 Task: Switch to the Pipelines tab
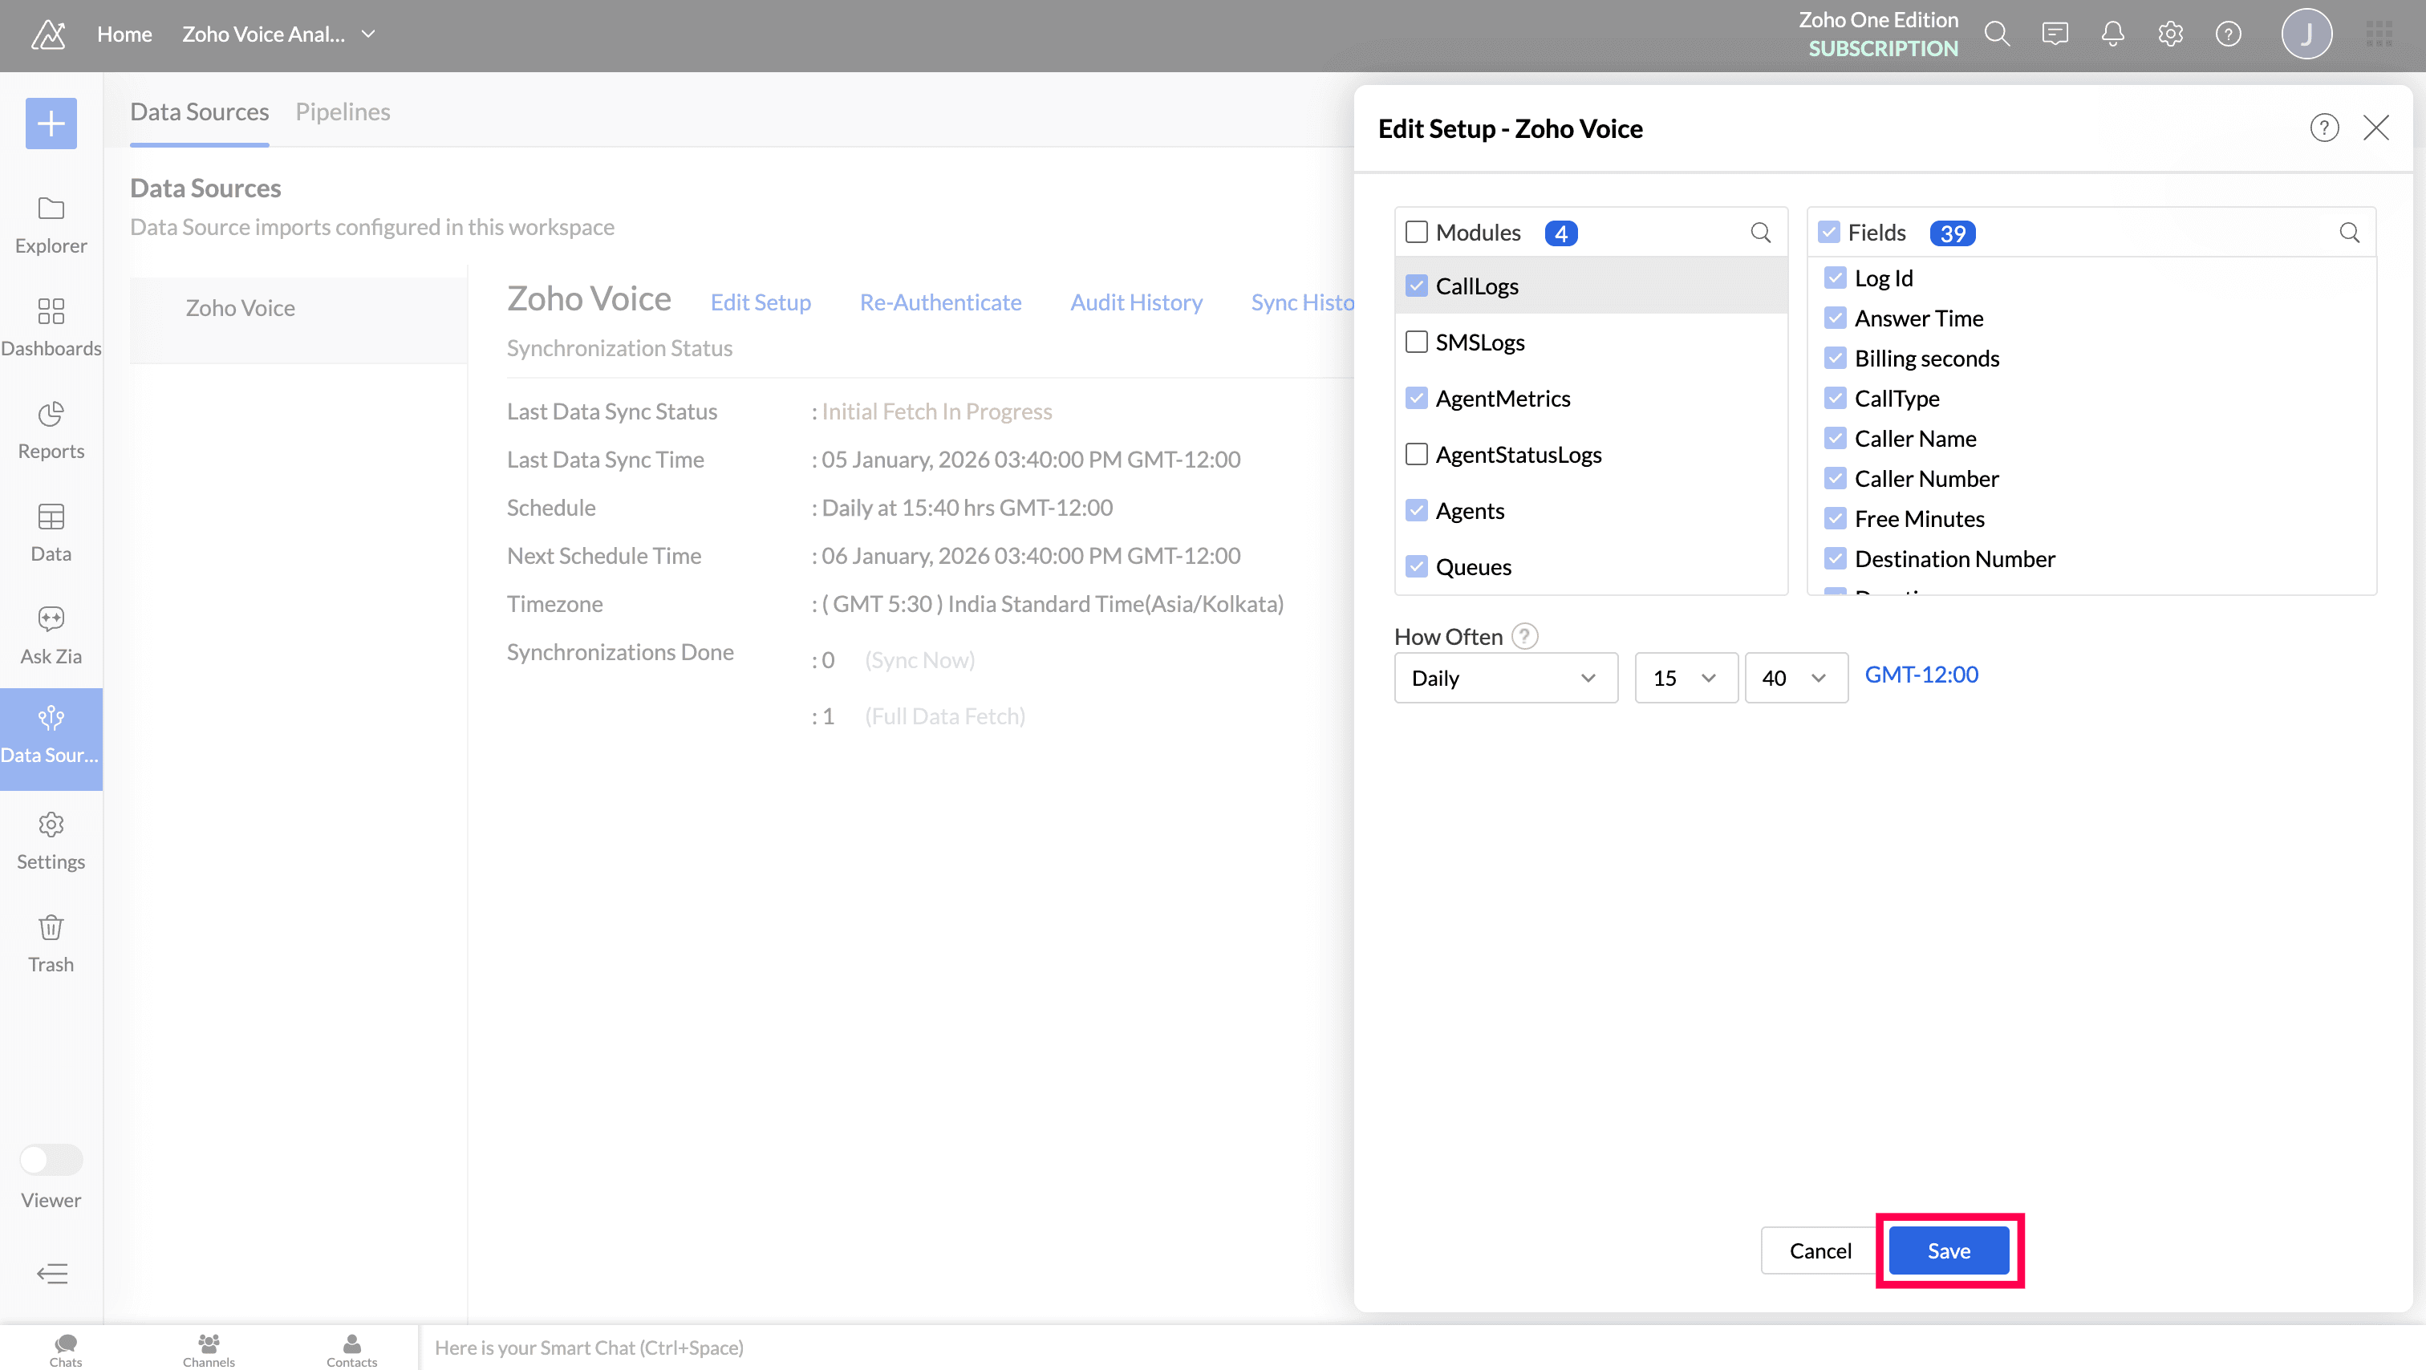point(342,112)
